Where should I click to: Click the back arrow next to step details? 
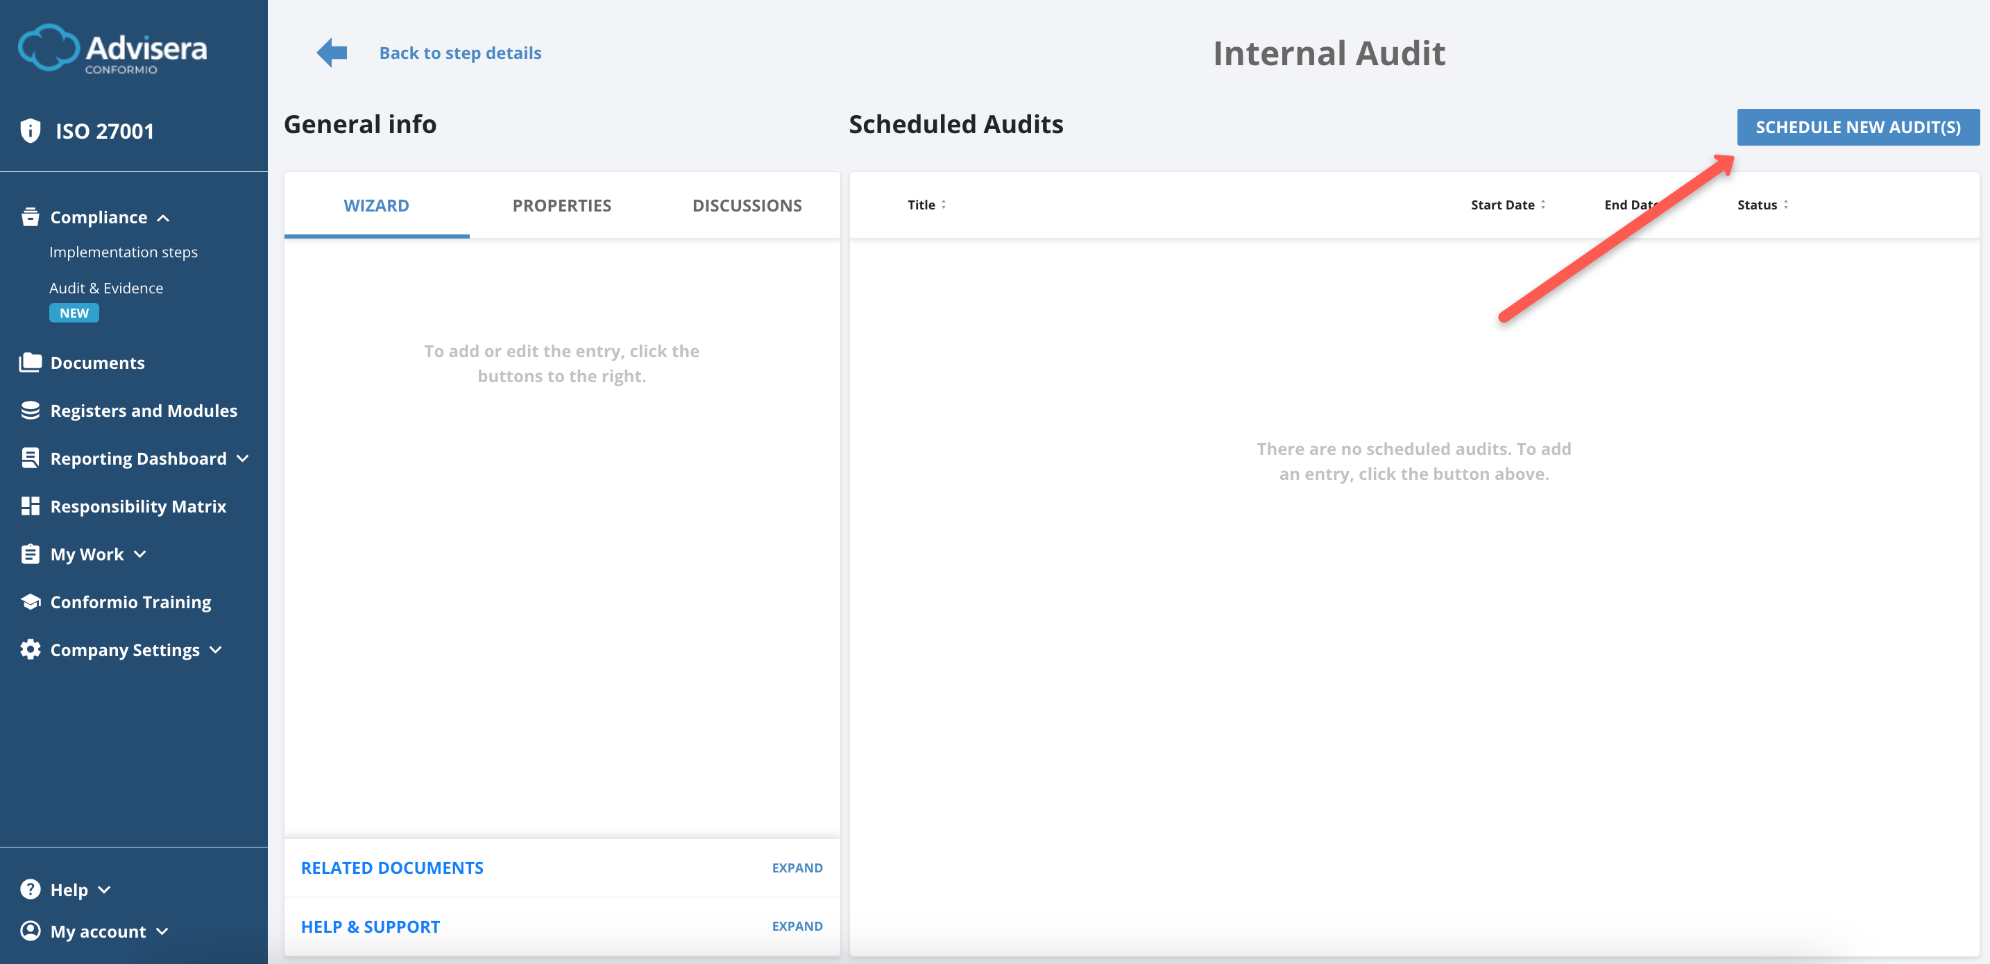click(331, 52)
